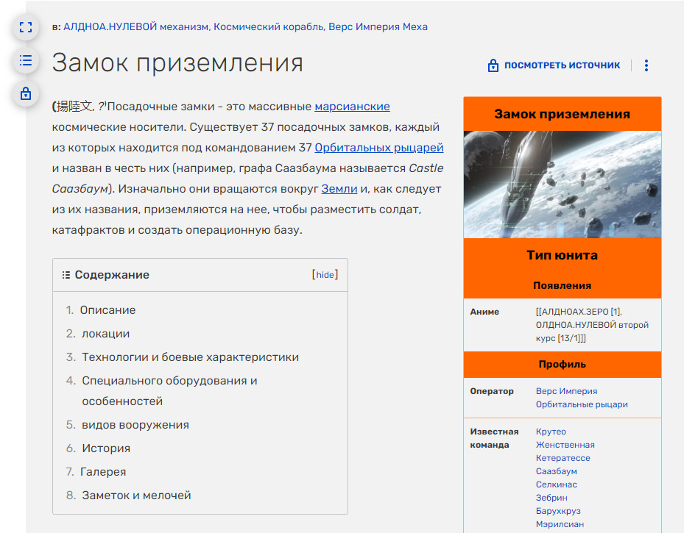
Task: Open the Космический корабль category link
Action: [x=269, y=26]
